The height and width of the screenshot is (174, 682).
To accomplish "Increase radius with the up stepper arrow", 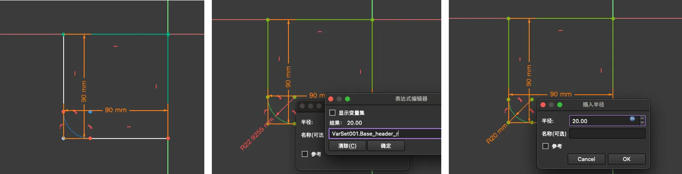I will (642, 118).
